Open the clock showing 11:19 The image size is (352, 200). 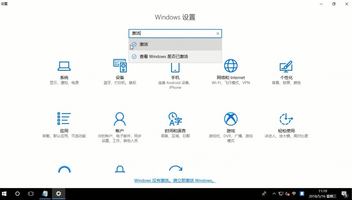[x=323, y=194]
